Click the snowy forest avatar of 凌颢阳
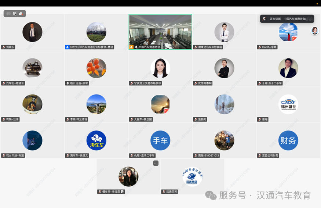Screen dimensions: 321x208 (225, 104)
